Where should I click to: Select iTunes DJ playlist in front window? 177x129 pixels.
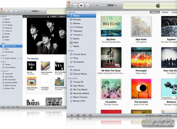pos(81,82)
